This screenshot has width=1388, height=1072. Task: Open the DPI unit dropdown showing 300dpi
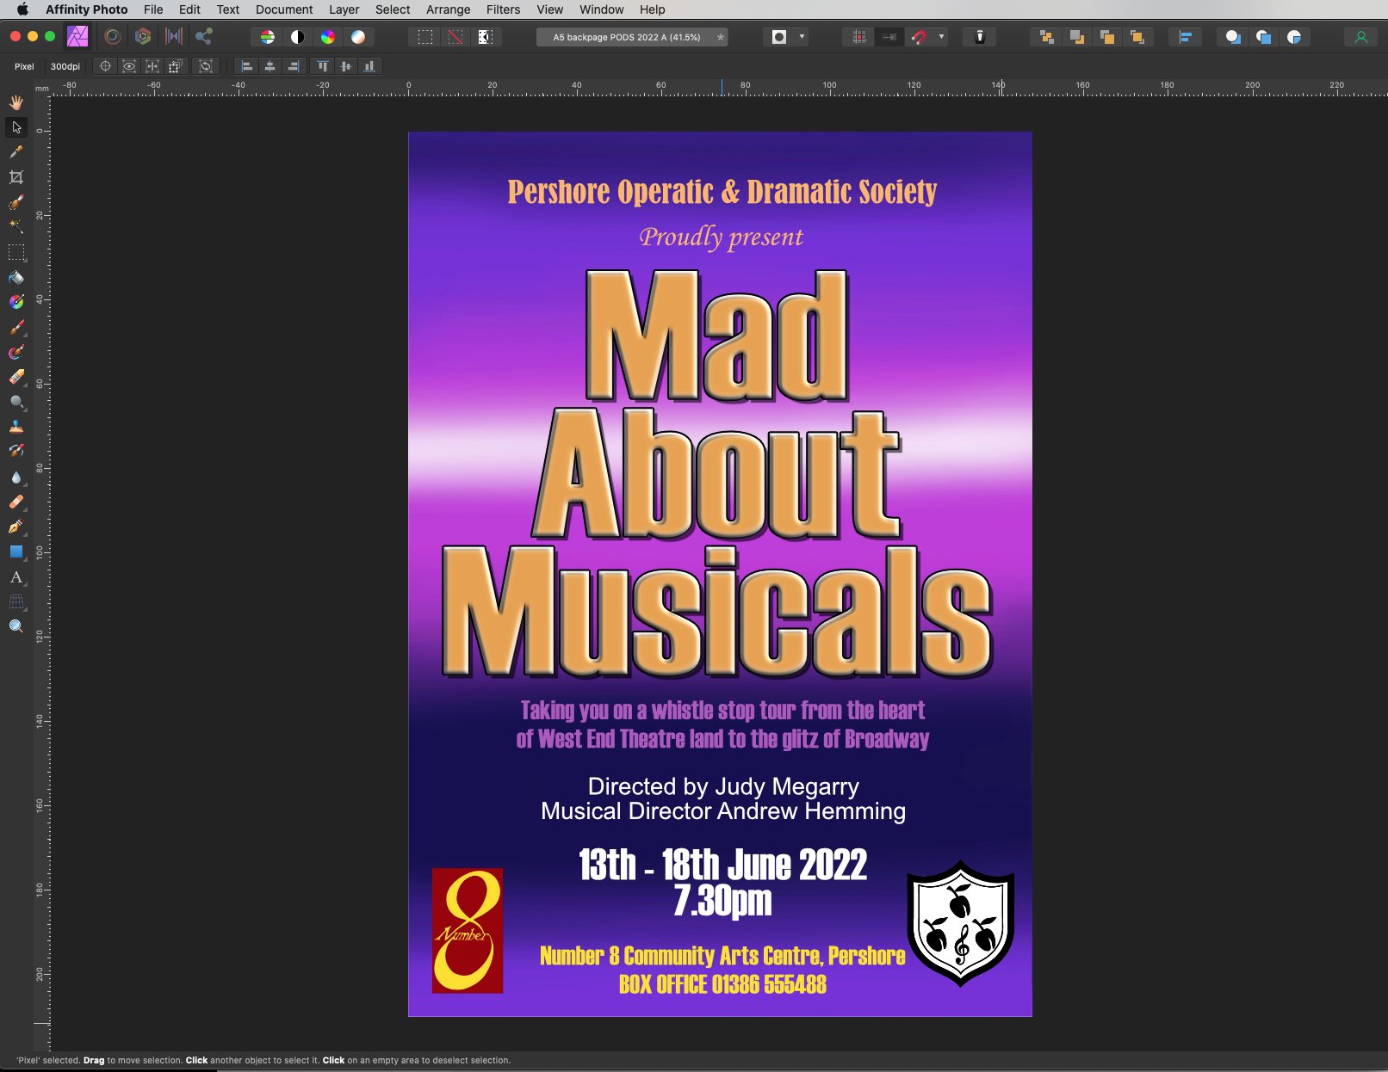click(65, 66)
